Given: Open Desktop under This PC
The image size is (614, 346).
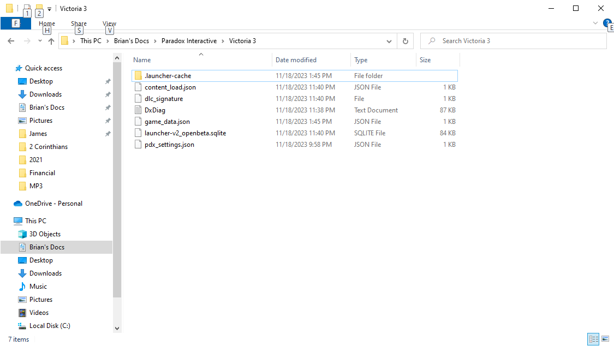Looking at the screenshot, I should point(41,260).
